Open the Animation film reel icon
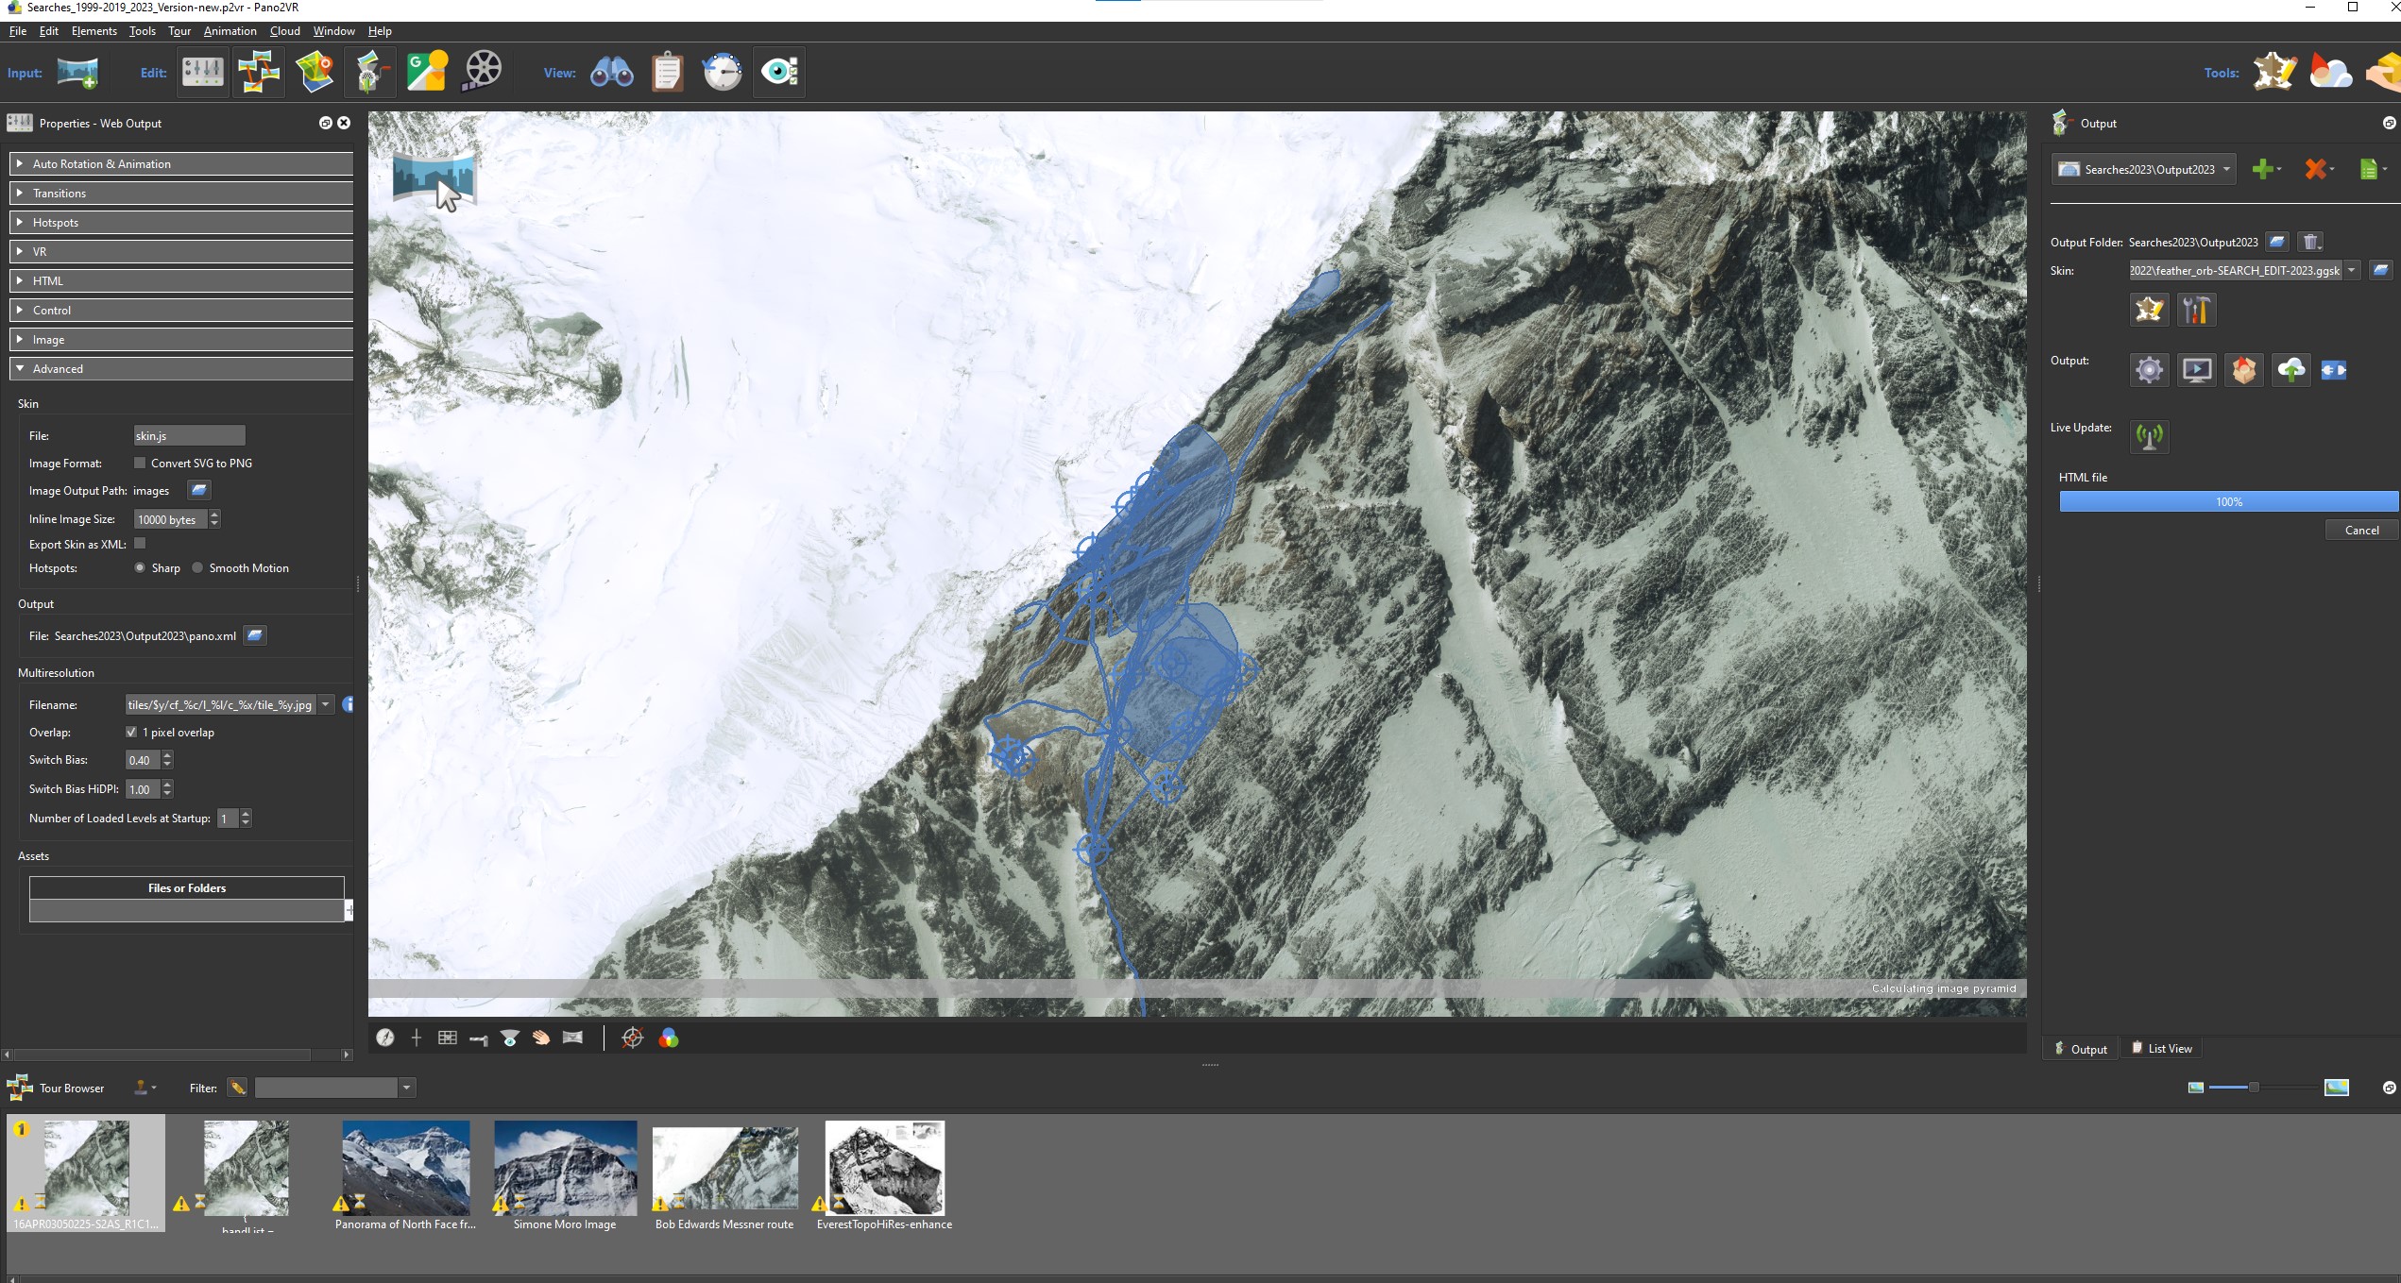Screen dimensions: 2401x1283 pos(483,72)
